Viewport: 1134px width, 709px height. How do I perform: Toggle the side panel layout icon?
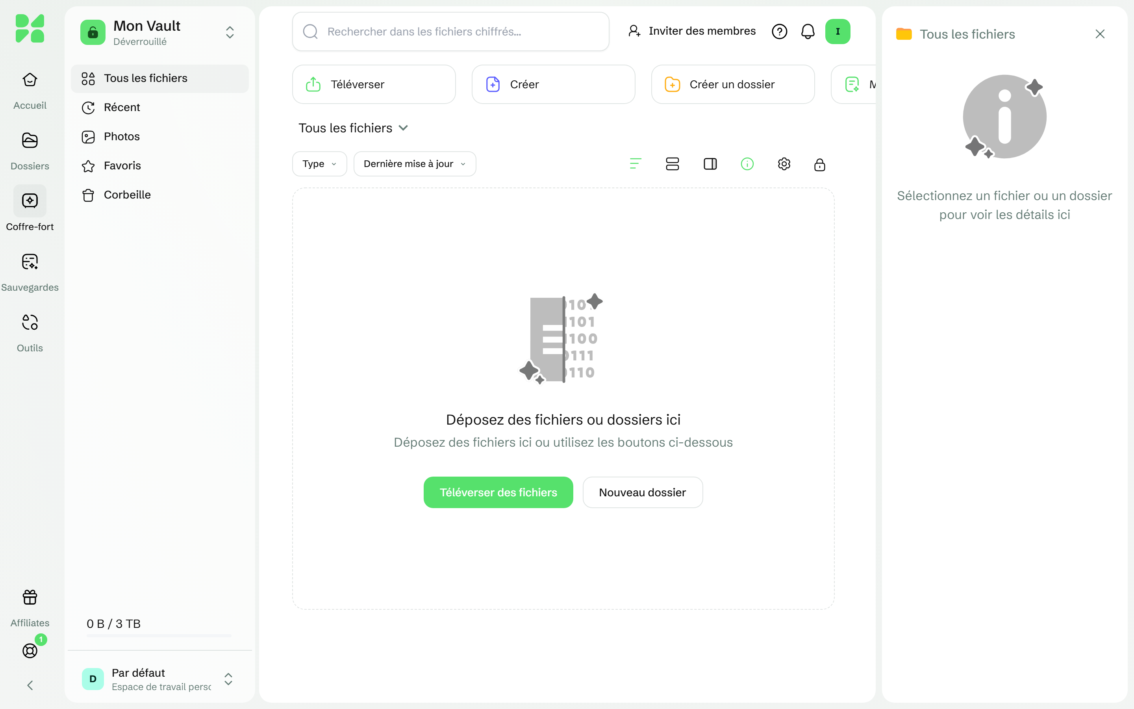click(710, 163)
